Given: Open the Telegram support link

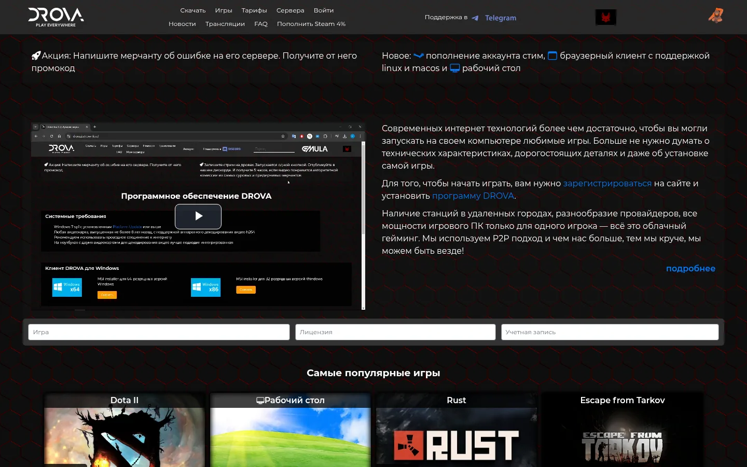Looking at the screenshot, I should [501, 18].
